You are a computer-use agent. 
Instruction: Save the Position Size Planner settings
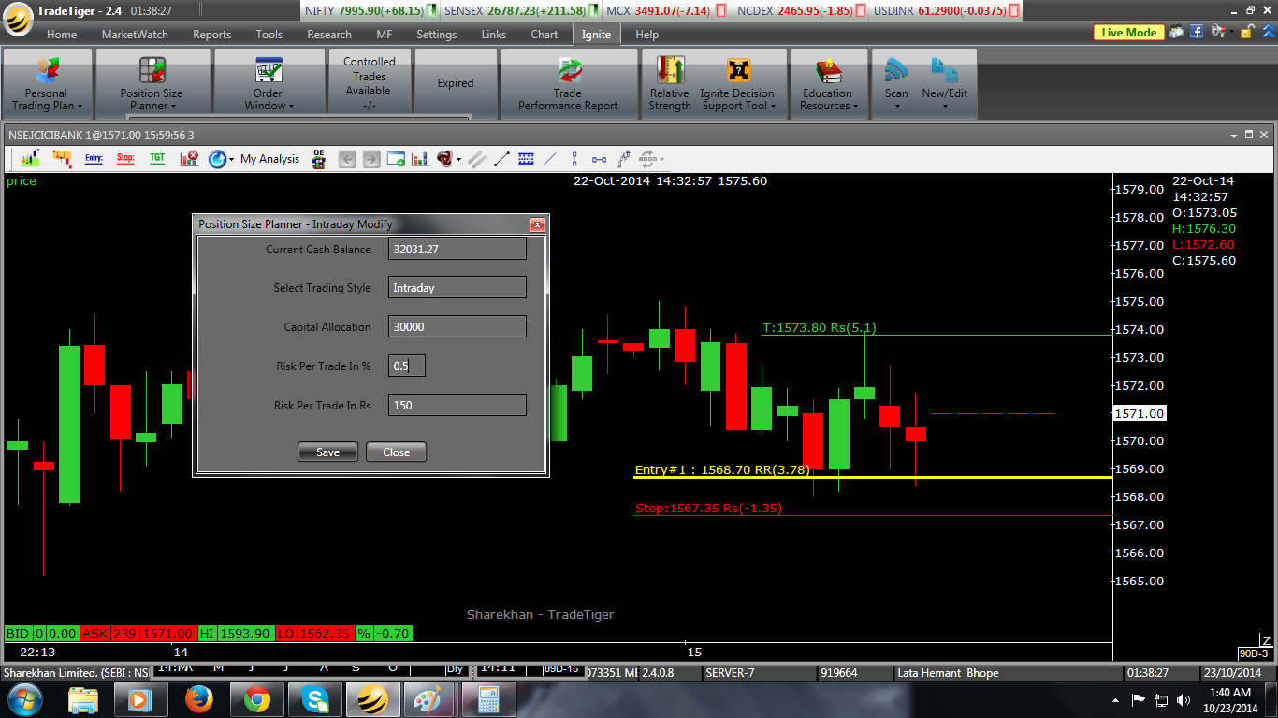[328, 452]
